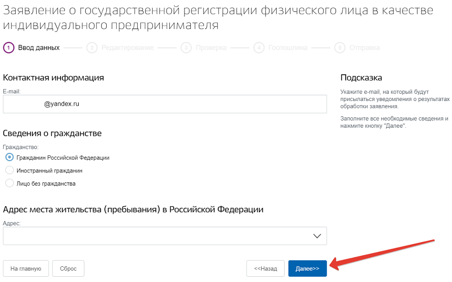Click step 2 circle icon for Редактирование

(92, 48)
